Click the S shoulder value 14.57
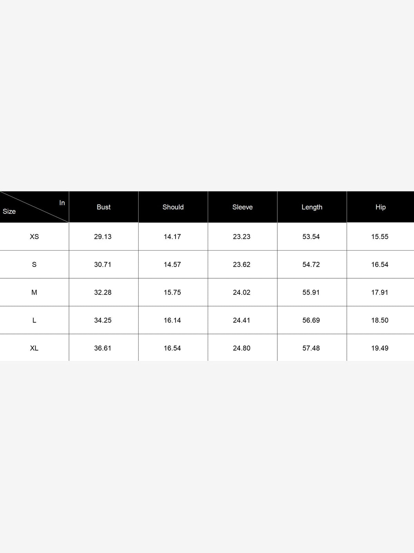This screenshot has height=553, width=414. [x=172, y=264]
